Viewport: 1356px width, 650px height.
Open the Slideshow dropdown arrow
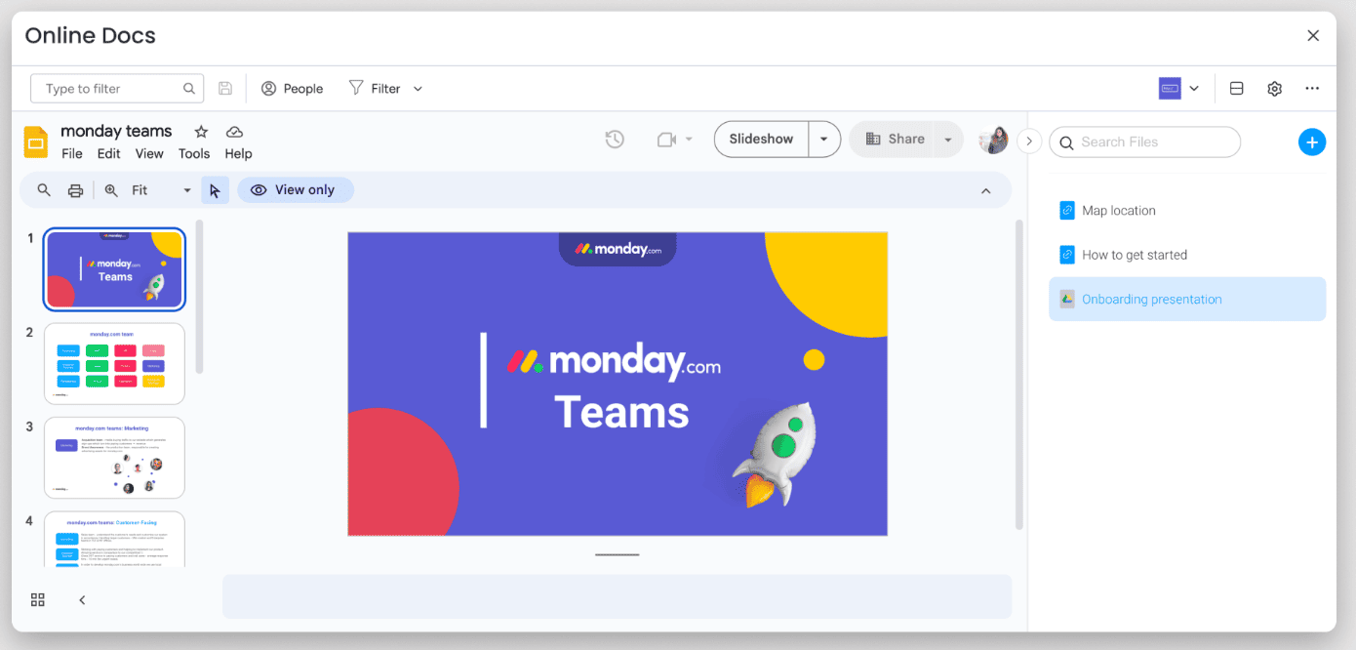(824, 139)
